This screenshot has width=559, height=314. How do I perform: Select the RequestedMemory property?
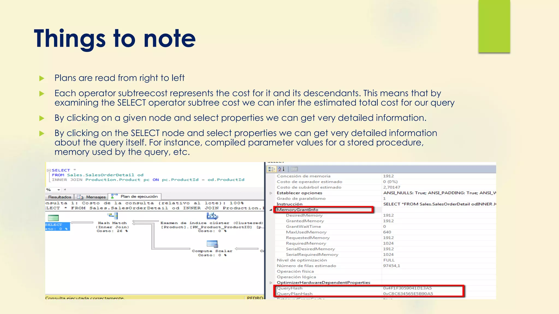308,238
